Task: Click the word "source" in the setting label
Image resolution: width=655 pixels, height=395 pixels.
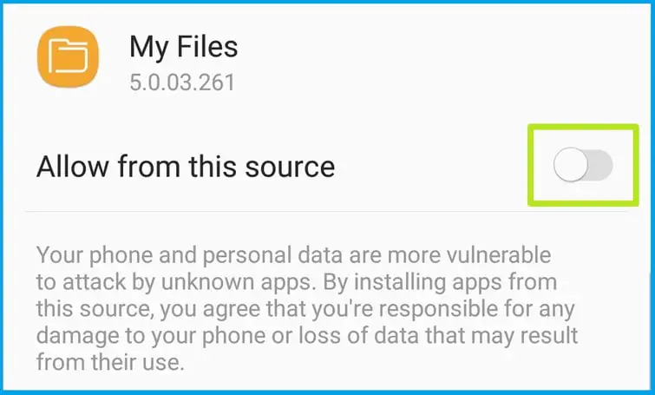Action: click(291, 166)
